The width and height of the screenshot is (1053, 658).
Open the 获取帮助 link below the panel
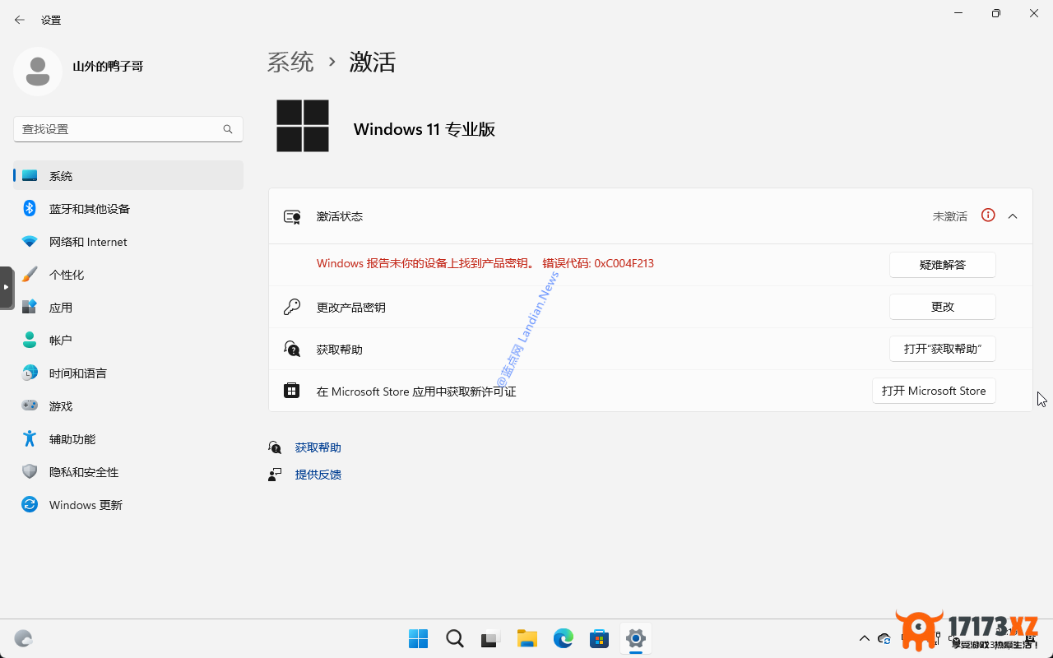point(318,447)
